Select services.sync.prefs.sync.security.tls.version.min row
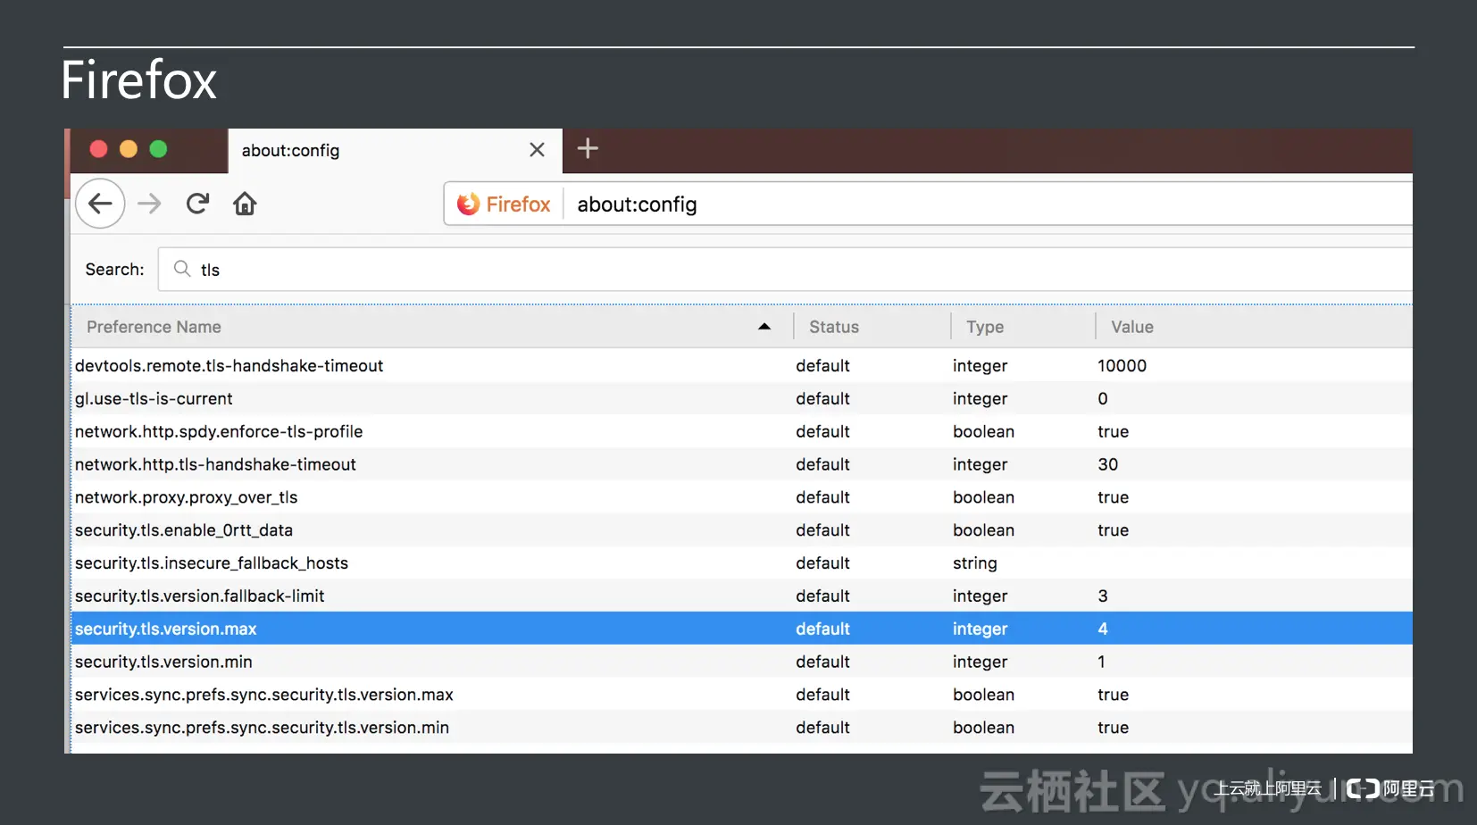Screen dimensions: 1477x825 point(742,728)
